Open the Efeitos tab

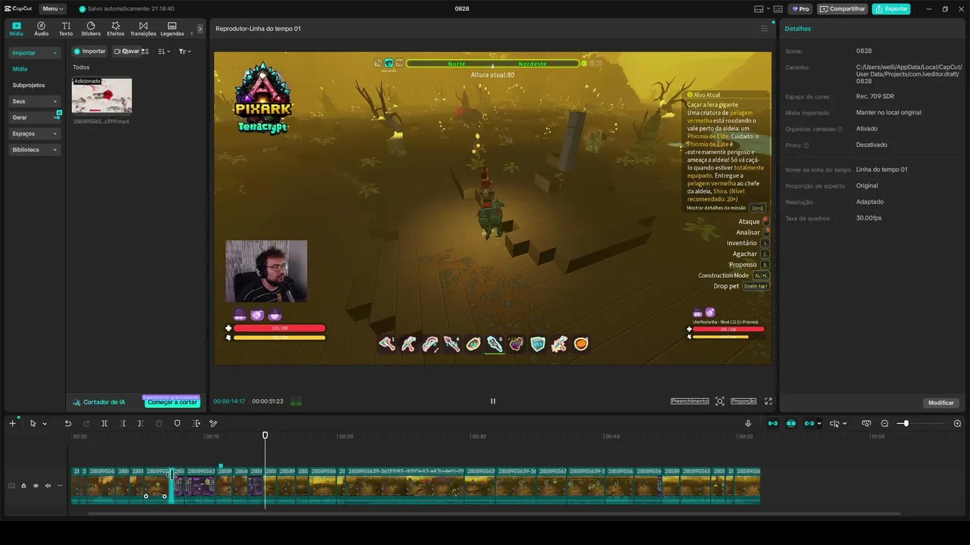(116, 29)
